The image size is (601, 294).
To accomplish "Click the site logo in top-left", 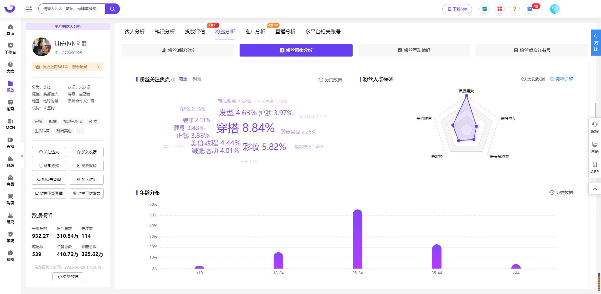I will click(10, 8).
